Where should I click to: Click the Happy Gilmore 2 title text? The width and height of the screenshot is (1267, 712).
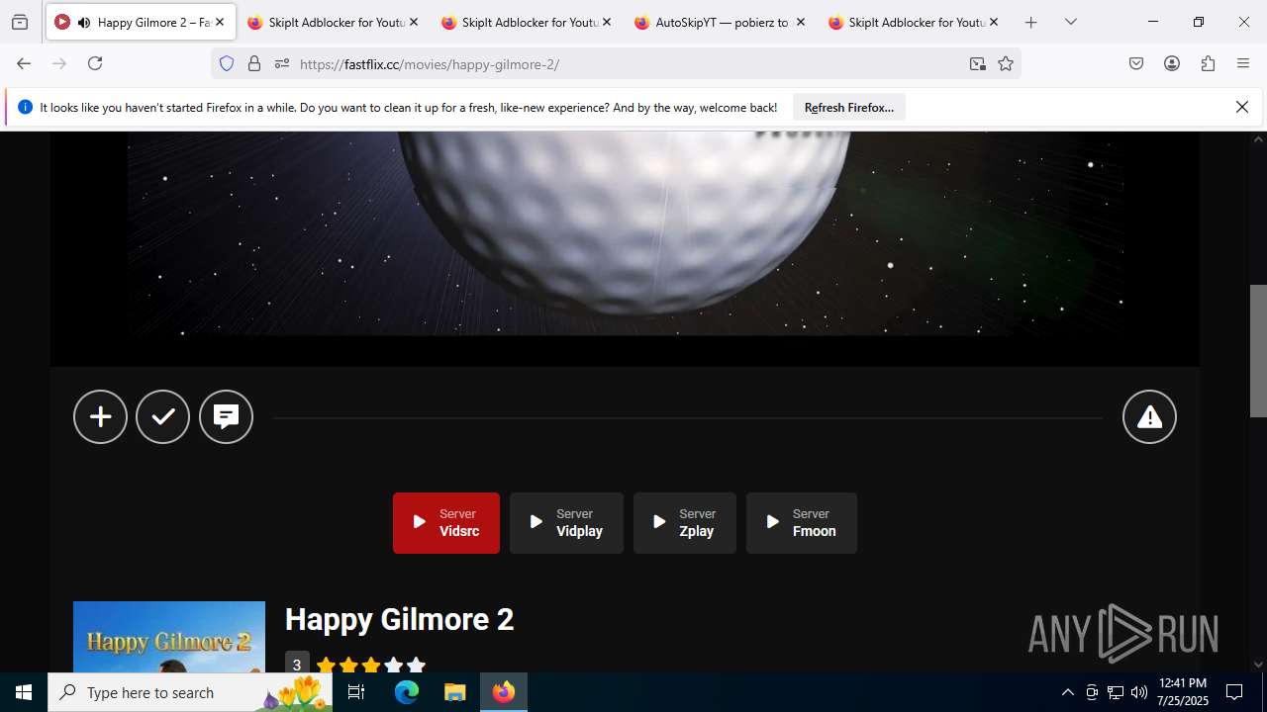pos(399,620)
